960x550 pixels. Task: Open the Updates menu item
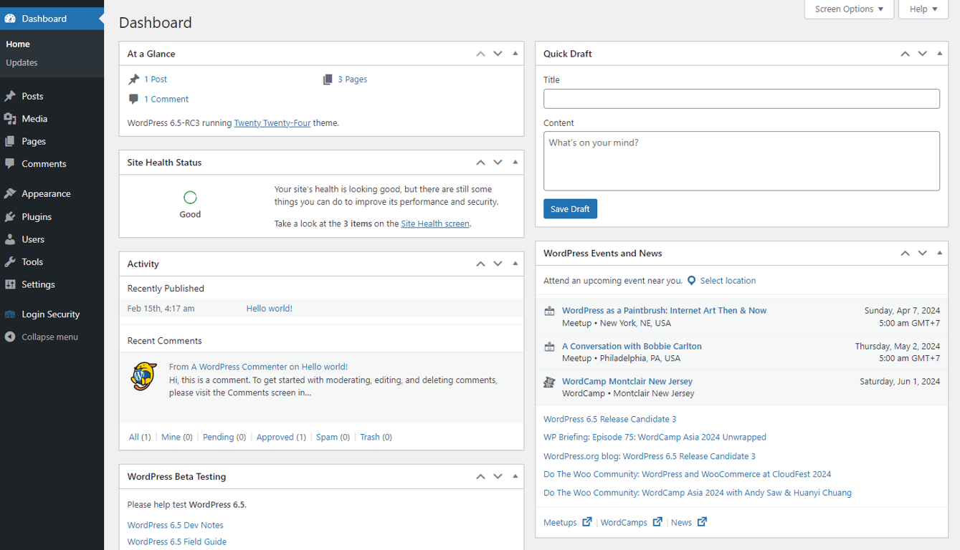(22, 63)
